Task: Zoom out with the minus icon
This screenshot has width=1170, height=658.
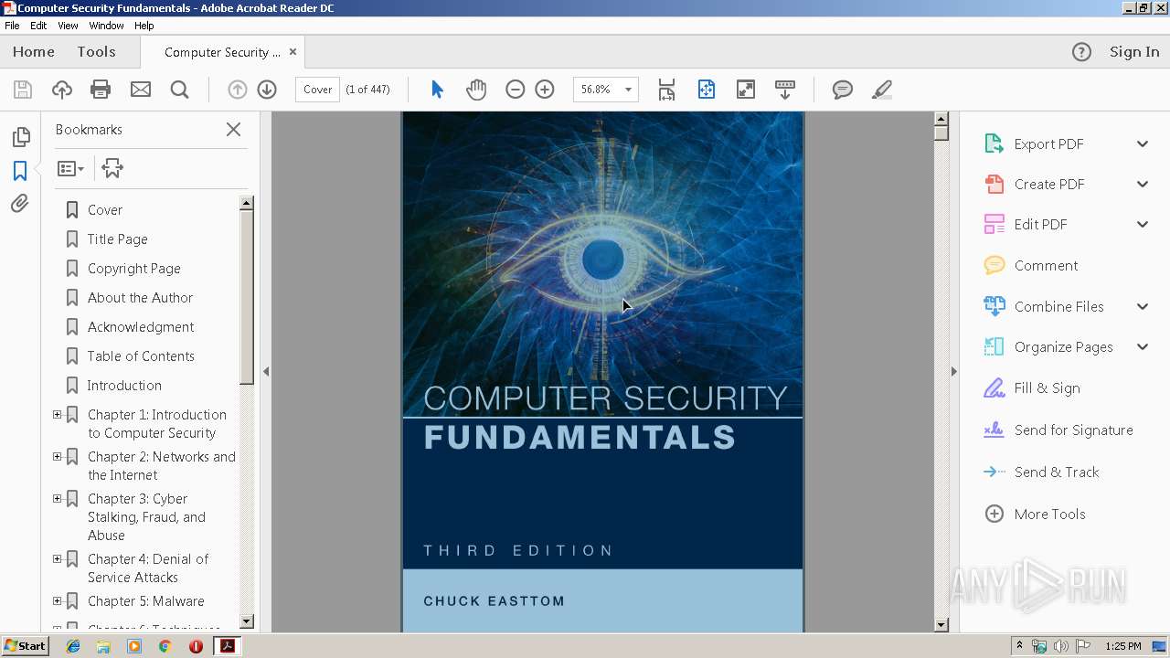Action: (x=515, y=90)
